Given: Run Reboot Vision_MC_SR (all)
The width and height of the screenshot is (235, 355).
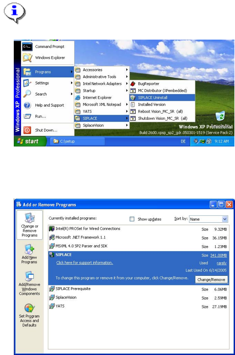Looking at the screenshot, I should (162, 111).
